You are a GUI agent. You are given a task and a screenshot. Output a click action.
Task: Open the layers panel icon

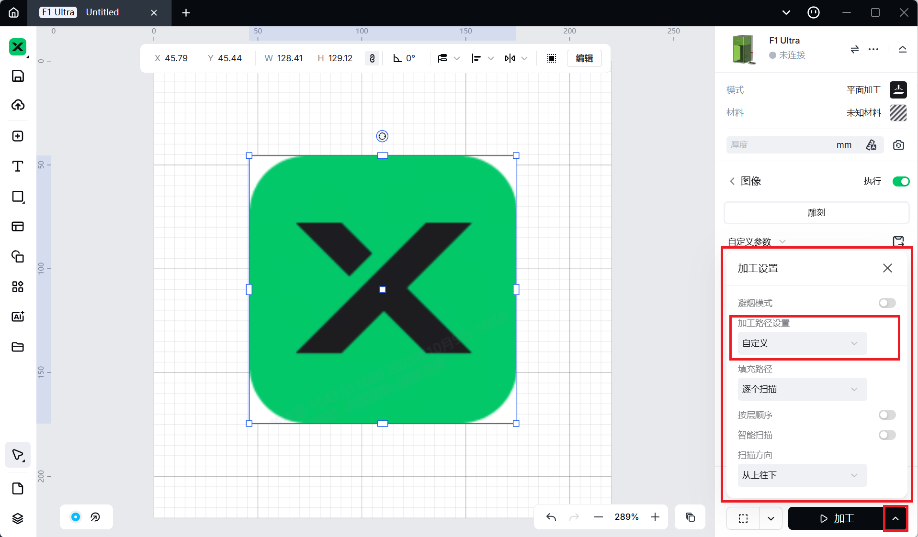(x=18, y=518)
